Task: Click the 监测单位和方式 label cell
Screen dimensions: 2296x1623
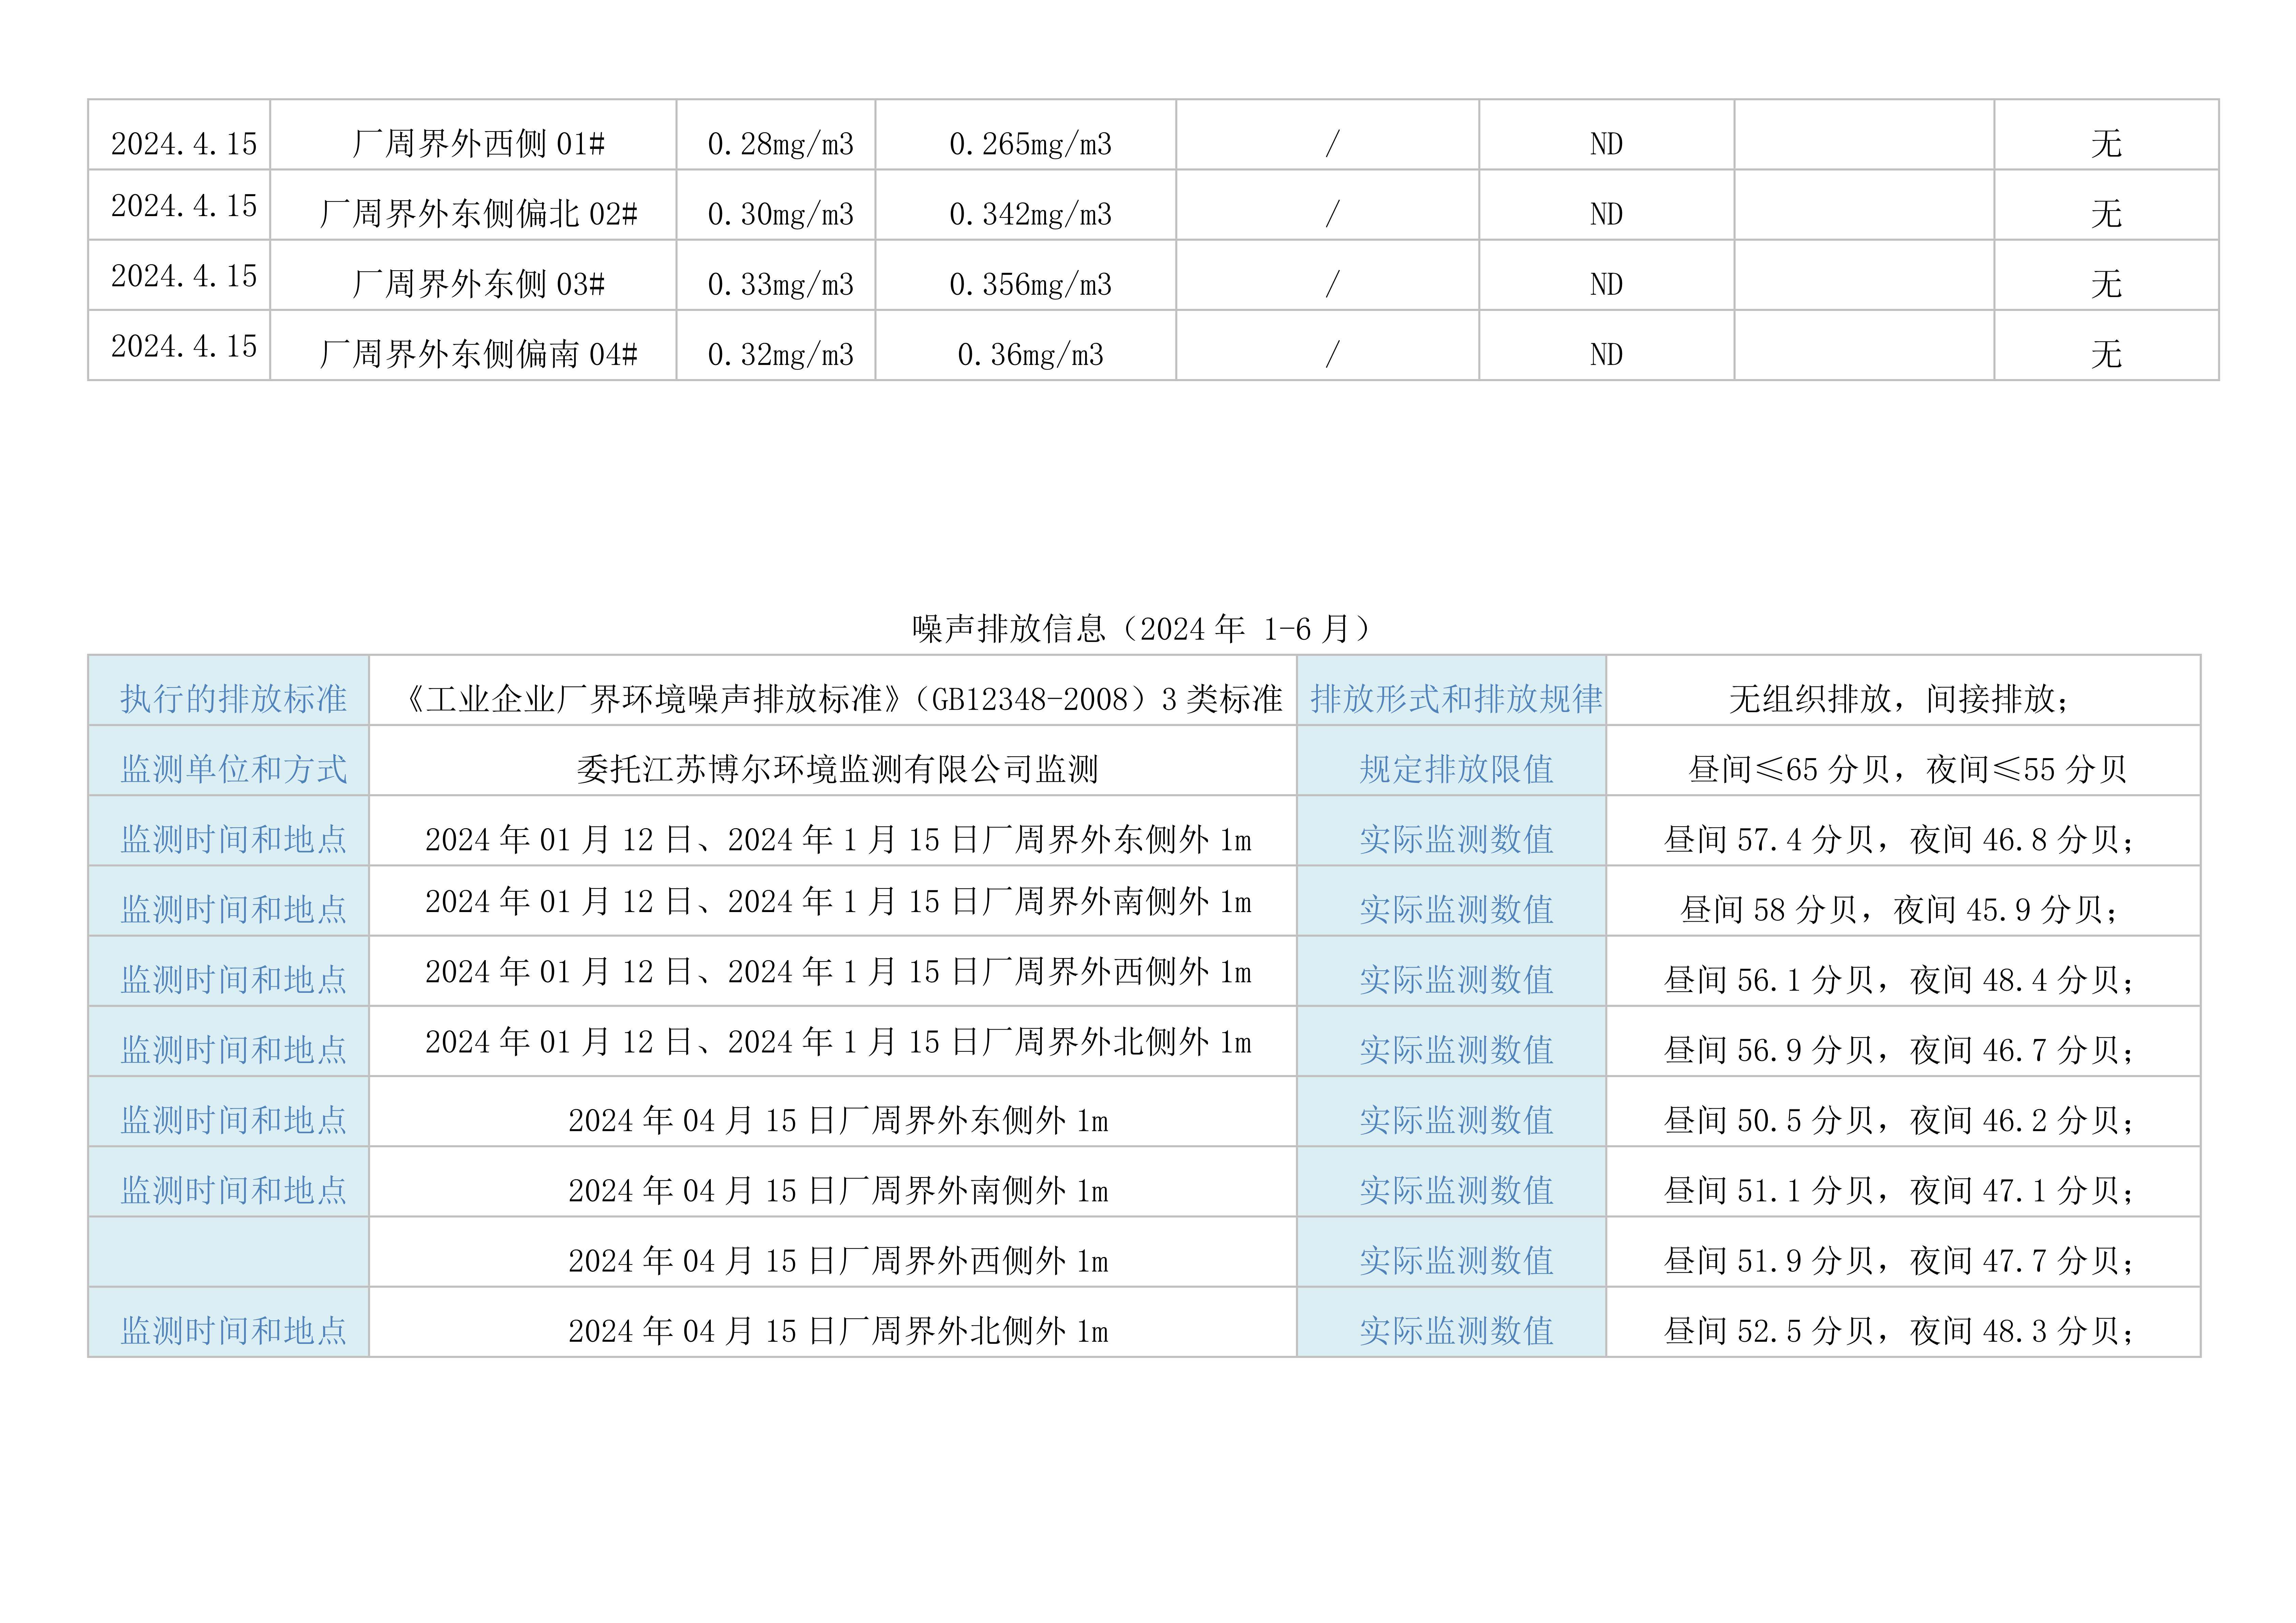Action: (233, 768)
